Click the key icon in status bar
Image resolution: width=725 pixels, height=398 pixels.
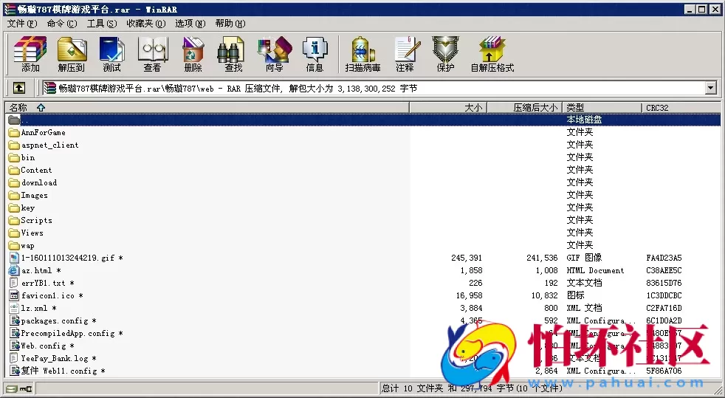click(x=27, y=388)
